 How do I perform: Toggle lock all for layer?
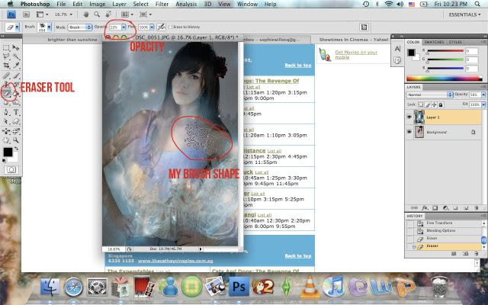441,105
